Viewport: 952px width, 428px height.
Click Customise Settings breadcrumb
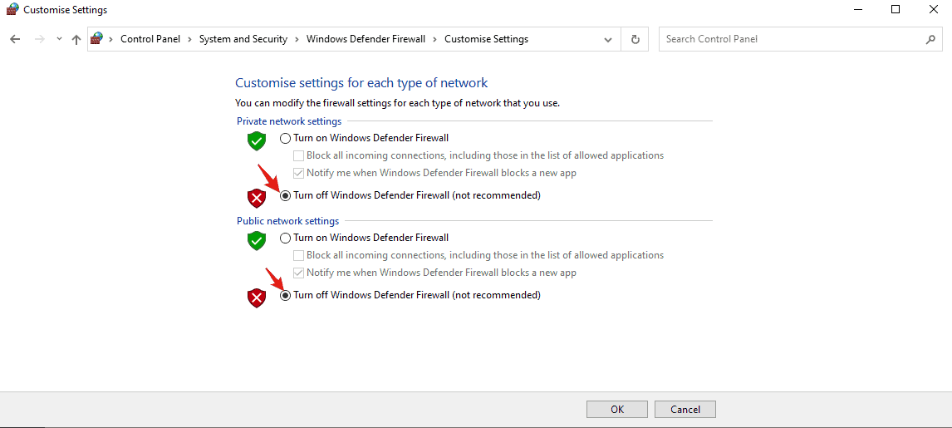(486, 39)
